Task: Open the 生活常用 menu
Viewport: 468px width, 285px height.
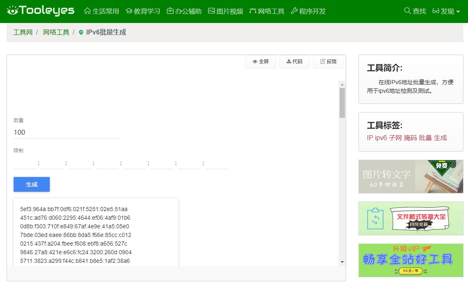Action: click(102, 11)
